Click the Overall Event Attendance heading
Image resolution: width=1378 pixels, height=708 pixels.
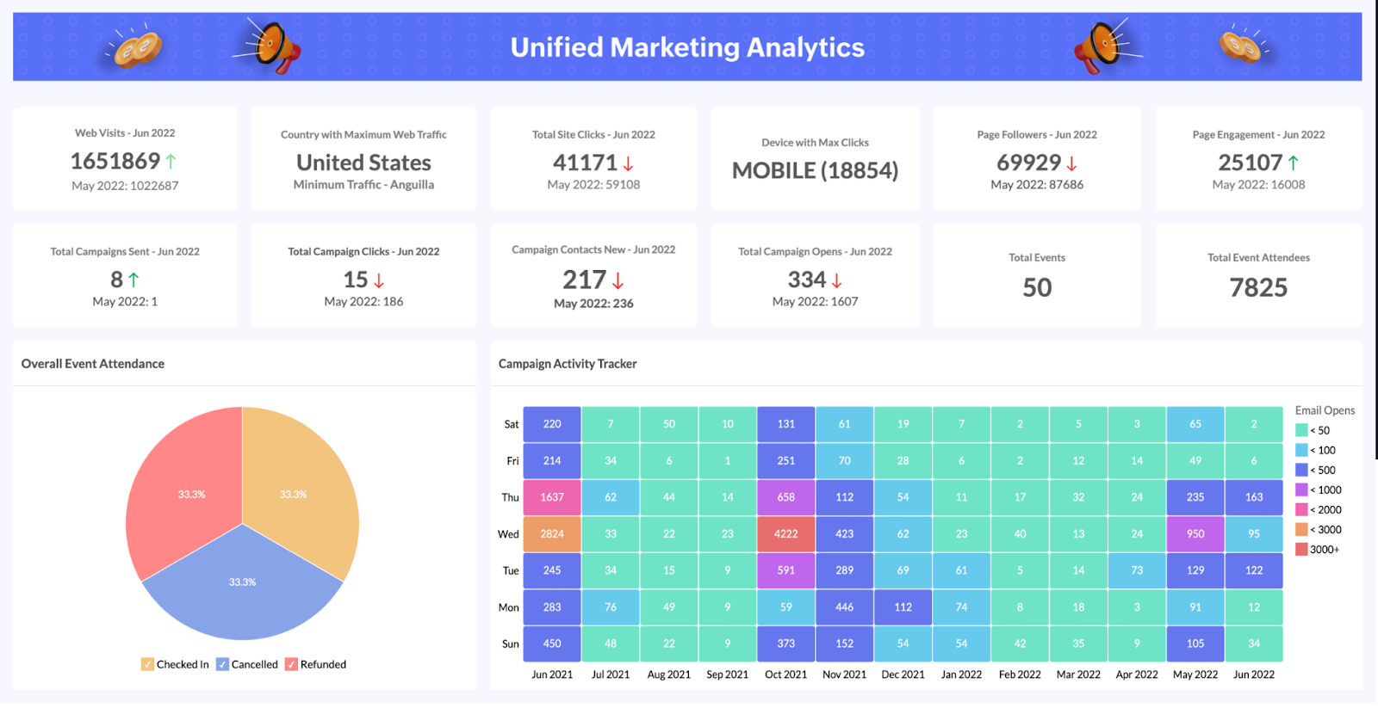point(93,364)
